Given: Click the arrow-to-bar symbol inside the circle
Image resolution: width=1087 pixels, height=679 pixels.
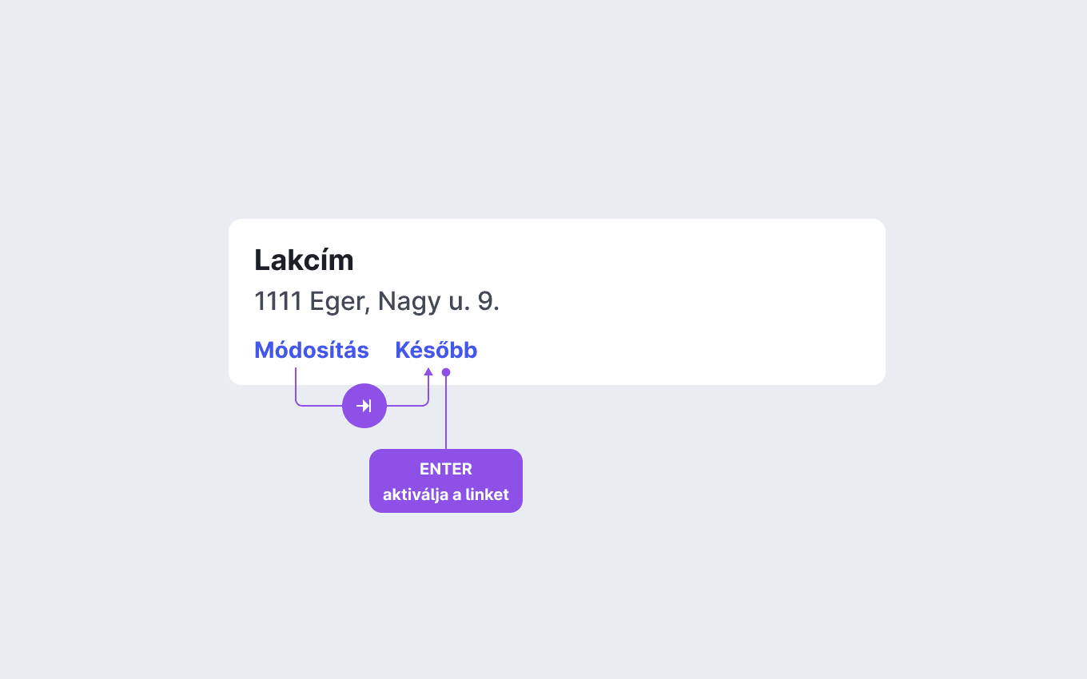Looking at the screenshot, I should (x=364, y=406).
